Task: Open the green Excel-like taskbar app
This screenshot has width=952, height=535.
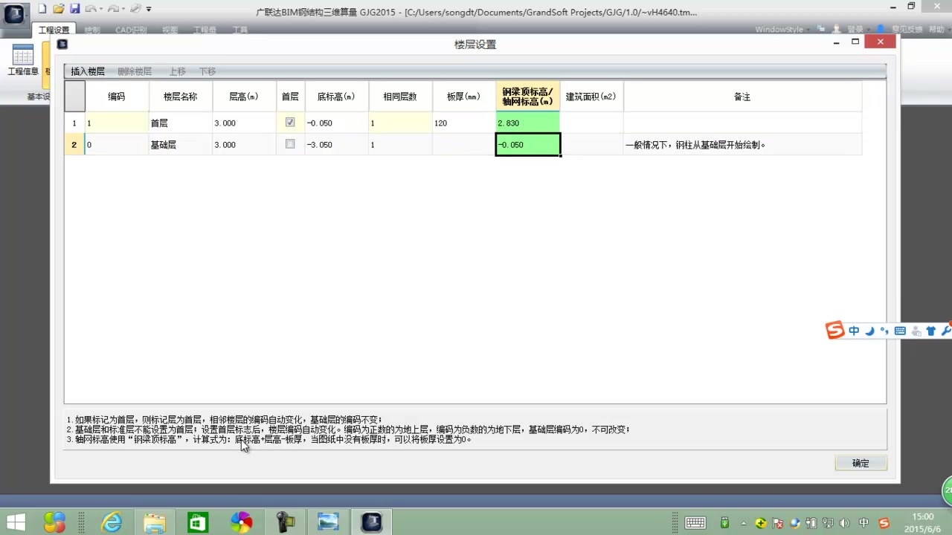Action: coord(198,522)
